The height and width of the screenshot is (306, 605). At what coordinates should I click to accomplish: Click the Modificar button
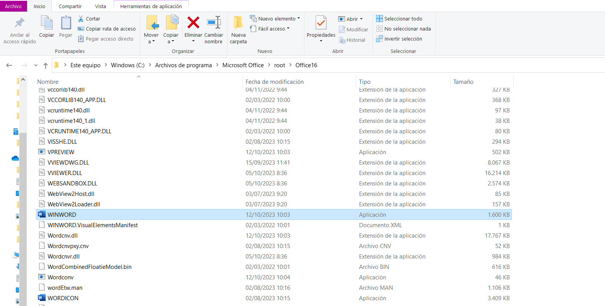coord(354,29)
